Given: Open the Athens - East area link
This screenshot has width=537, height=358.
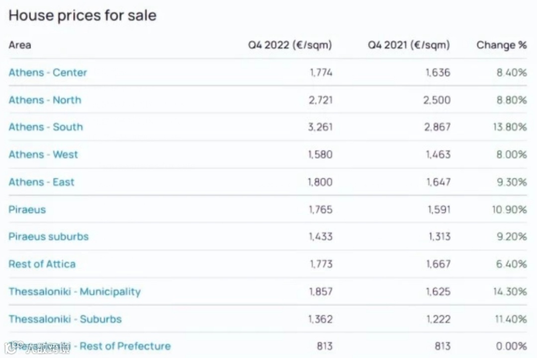Looking at the screenshot, I should coord(41,182).
